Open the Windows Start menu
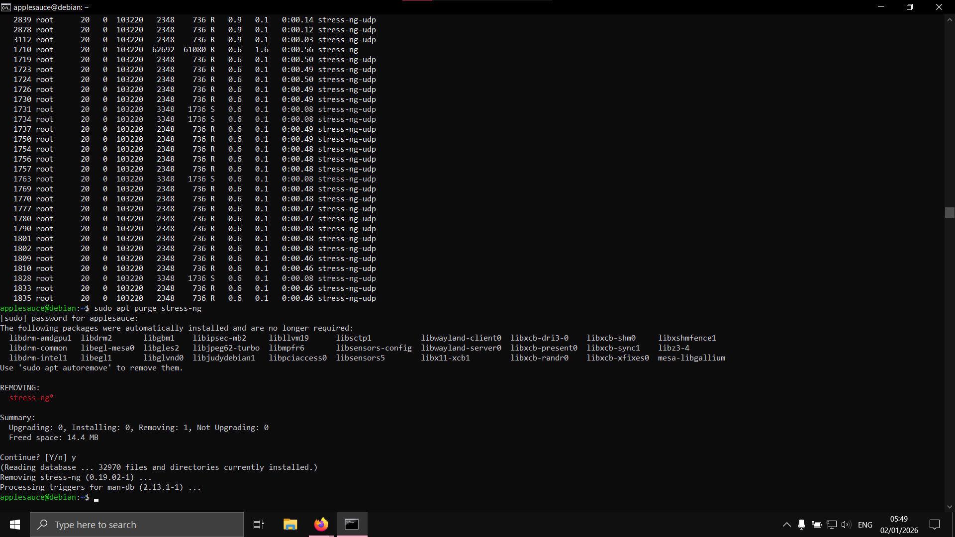955x537 pixels. pyautogui.click(x=15, y=525)
